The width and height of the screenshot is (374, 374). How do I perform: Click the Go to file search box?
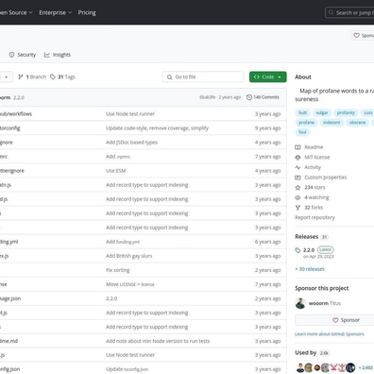pos(203,76)
